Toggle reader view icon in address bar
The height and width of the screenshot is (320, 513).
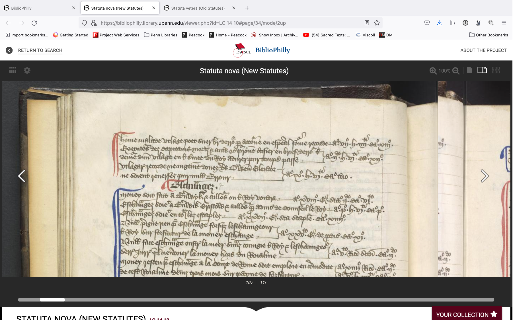[367, 23]
